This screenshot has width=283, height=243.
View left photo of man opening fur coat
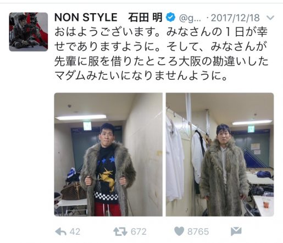[x=108, y=154]
